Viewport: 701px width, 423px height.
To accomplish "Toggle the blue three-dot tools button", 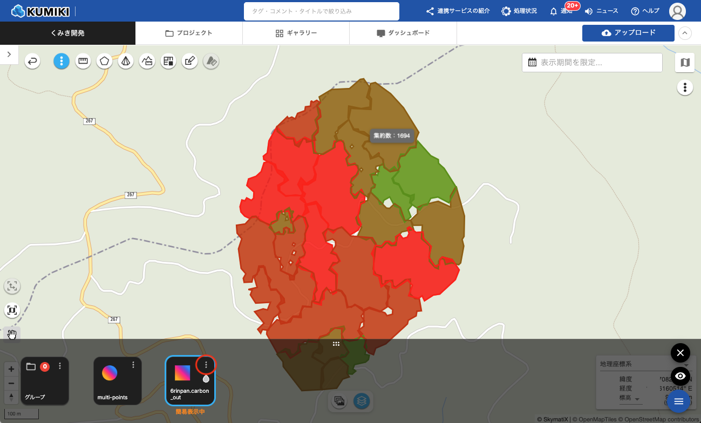I will coord(62,62).
